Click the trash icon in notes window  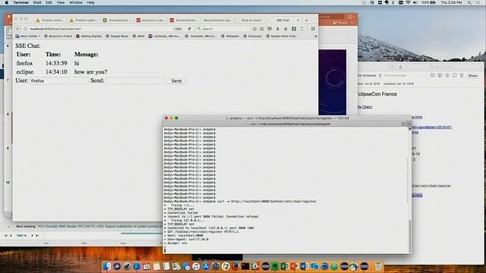(462, 75)
